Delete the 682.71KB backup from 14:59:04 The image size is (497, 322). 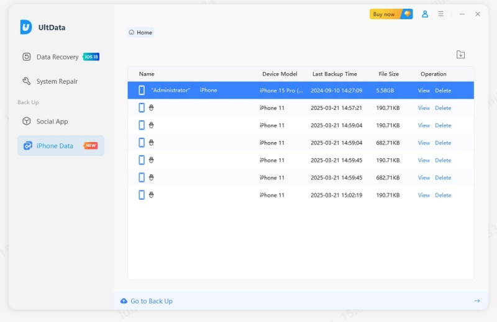[443, 143]
